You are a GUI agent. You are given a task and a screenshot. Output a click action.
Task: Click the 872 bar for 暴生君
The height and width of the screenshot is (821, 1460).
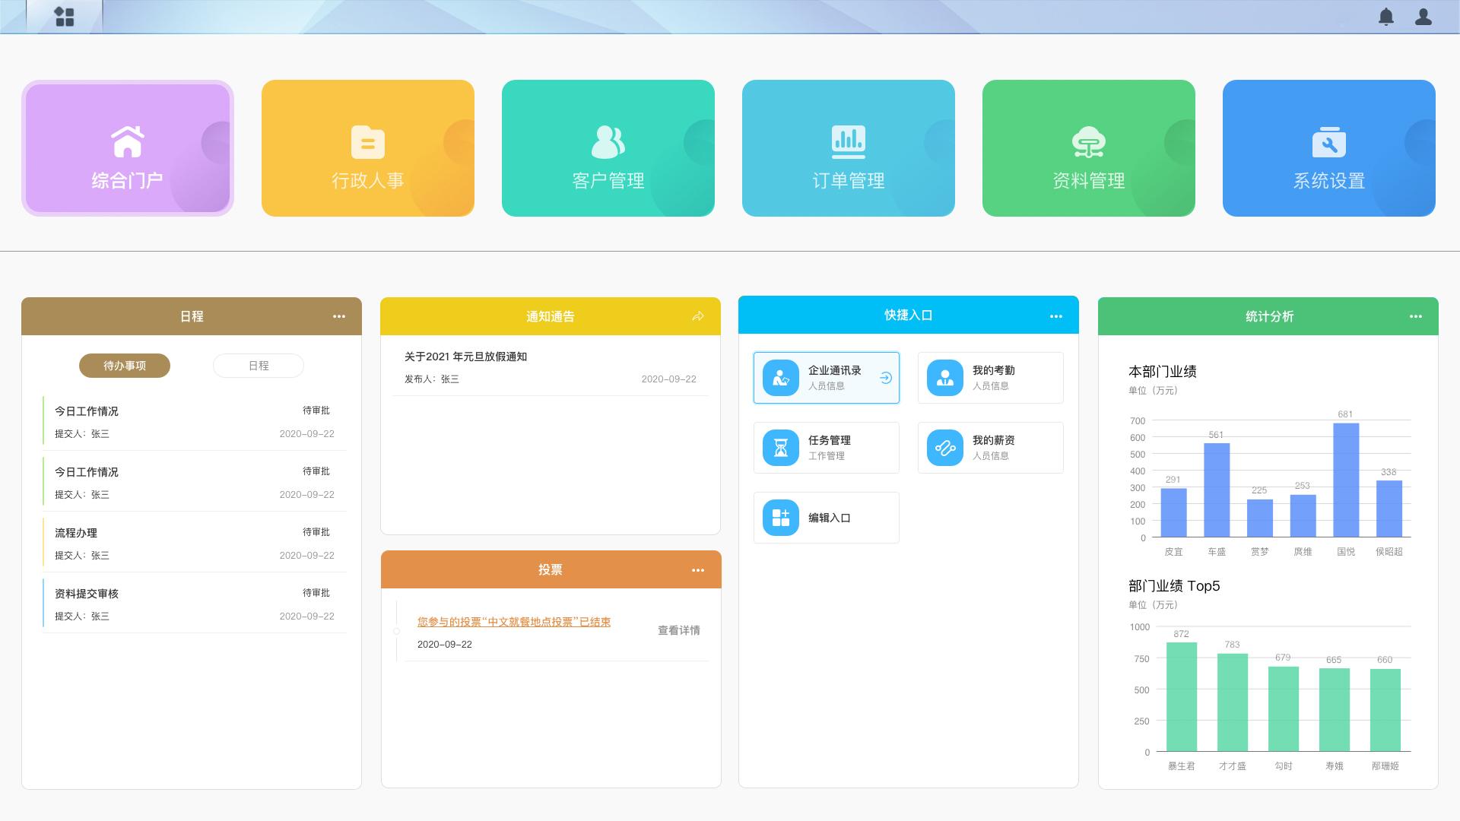tap(1182, 697)
